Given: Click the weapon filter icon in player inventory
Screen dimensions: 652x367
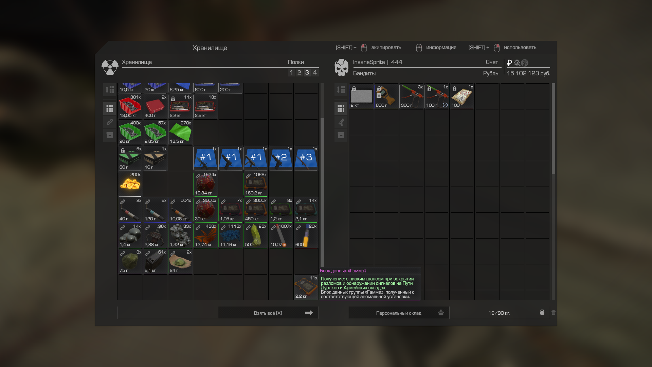Looking at the screenshot, I should click(x=341, y=122).
